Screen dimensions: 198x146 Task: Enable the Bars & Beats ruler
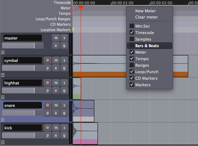click(x=149, y=46)
